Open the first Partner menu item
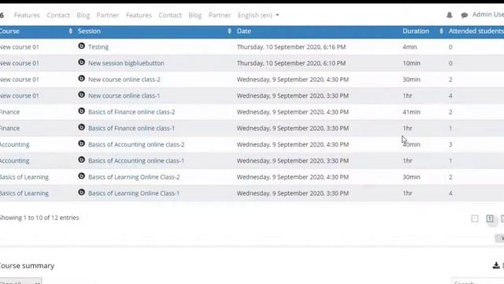 [108, 15]
